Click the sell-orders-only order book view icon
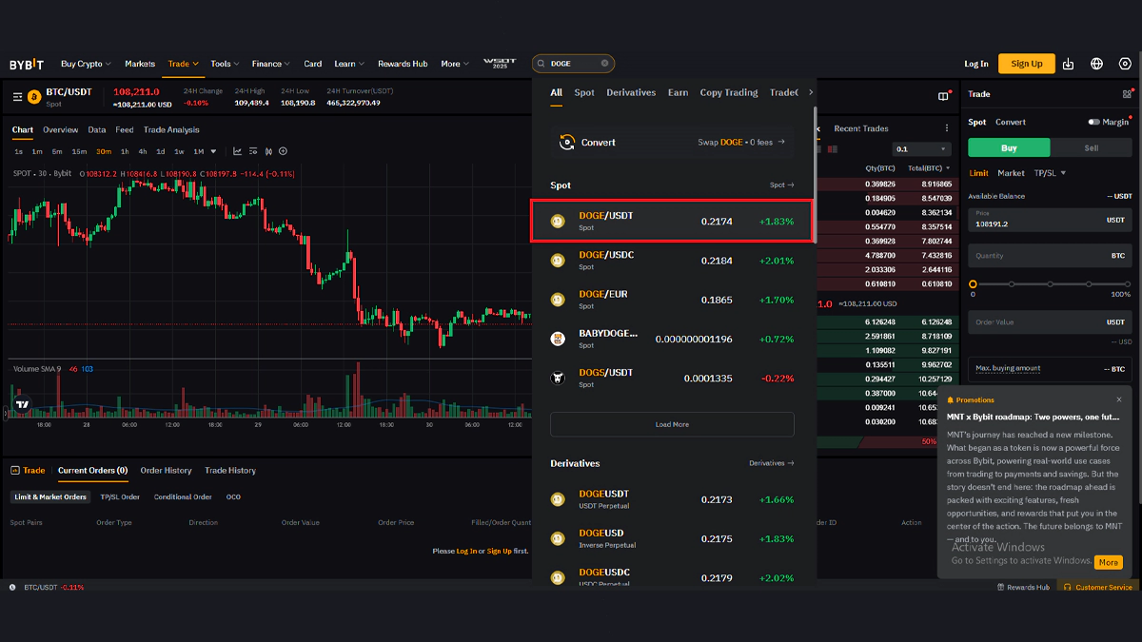Screen dimensions: 1142x642 pos(835,149)
